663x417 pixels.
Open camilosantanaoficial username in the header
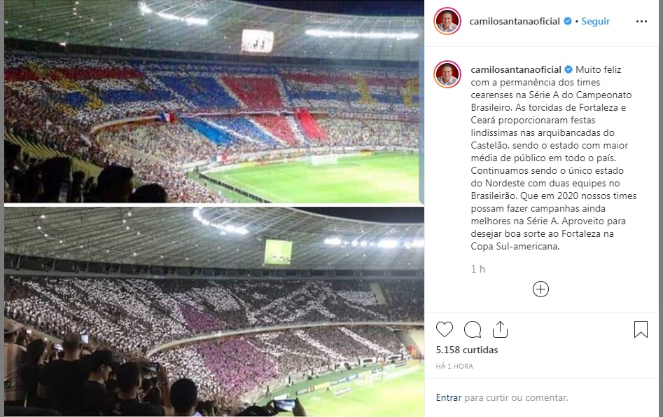coord(515,21)
